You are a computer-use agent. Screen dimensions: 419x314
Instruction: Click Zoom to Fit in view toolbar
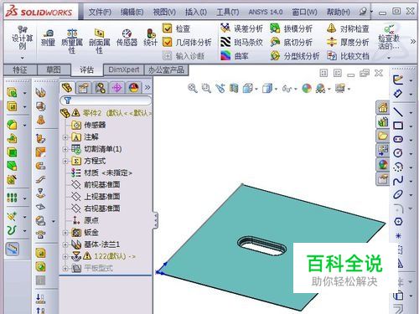193,89
